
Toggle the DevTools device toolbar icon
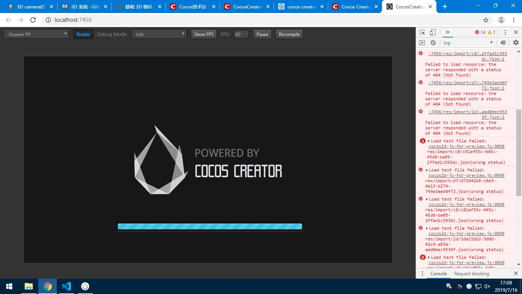433,33
